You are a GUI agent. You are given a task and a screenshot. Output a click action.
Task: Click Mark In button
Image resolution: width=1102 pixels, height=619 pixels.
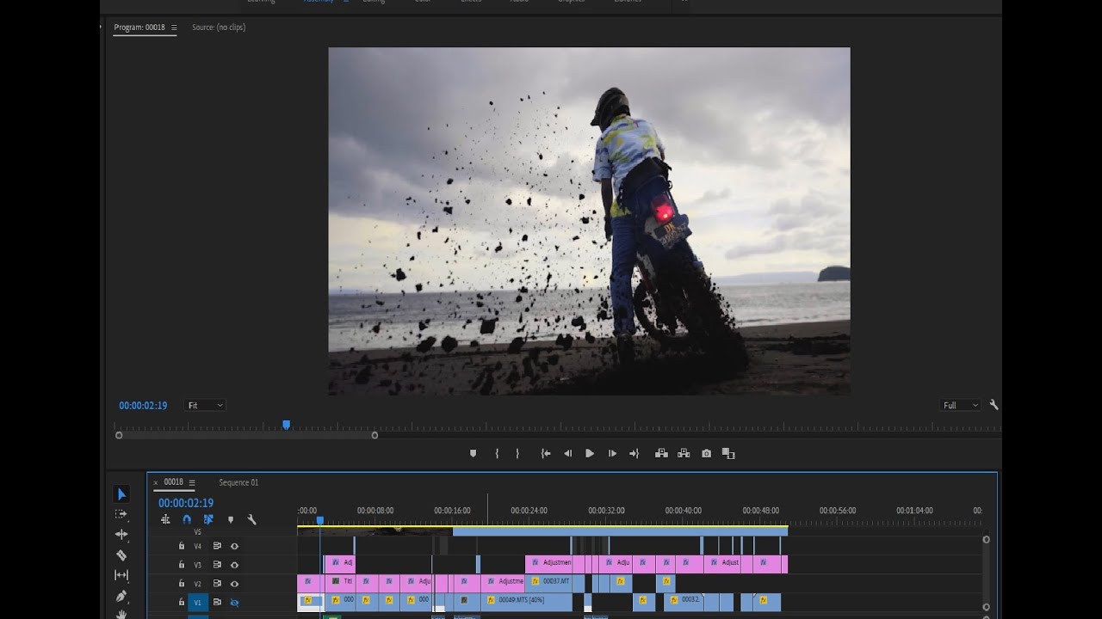pyautogui.click(x=497, y=453)
